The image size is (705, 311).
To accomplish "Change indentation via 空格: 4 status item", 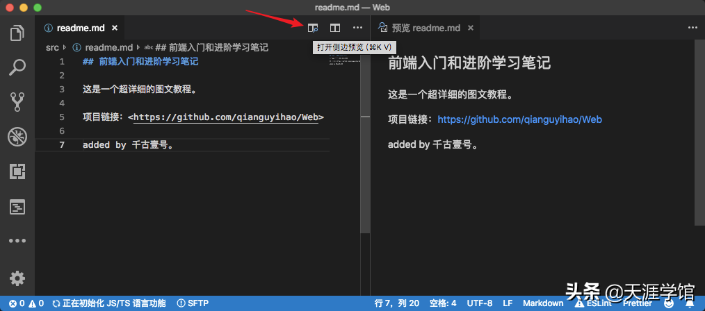I will (442, 303).
